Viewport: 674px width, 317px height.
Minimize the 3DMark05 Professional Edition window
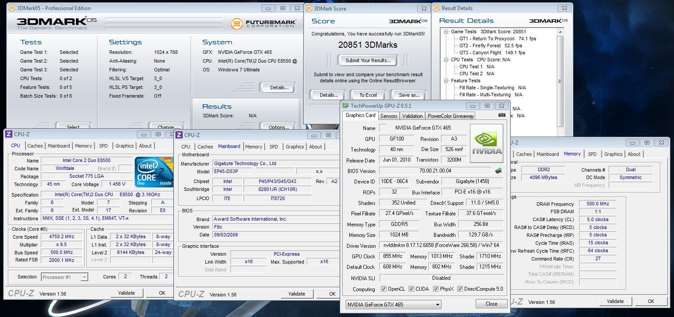pos(269,8)
